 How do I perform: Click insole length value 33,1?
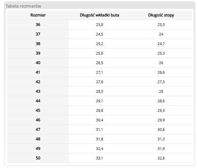[x=99, y=158]
